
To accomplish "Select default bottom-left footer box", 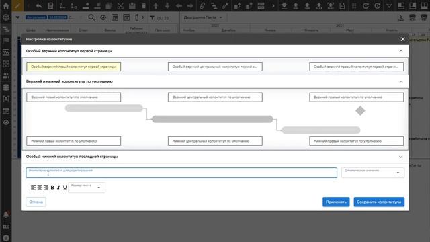I will pyautogui.click(x=73, y=141).
